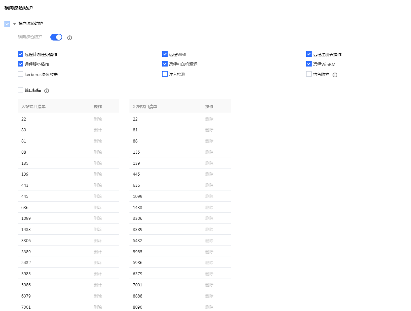This screenshot has width=411, height=311.
Task: Delete inbound port 5432
Action: [x=98, y=263]
